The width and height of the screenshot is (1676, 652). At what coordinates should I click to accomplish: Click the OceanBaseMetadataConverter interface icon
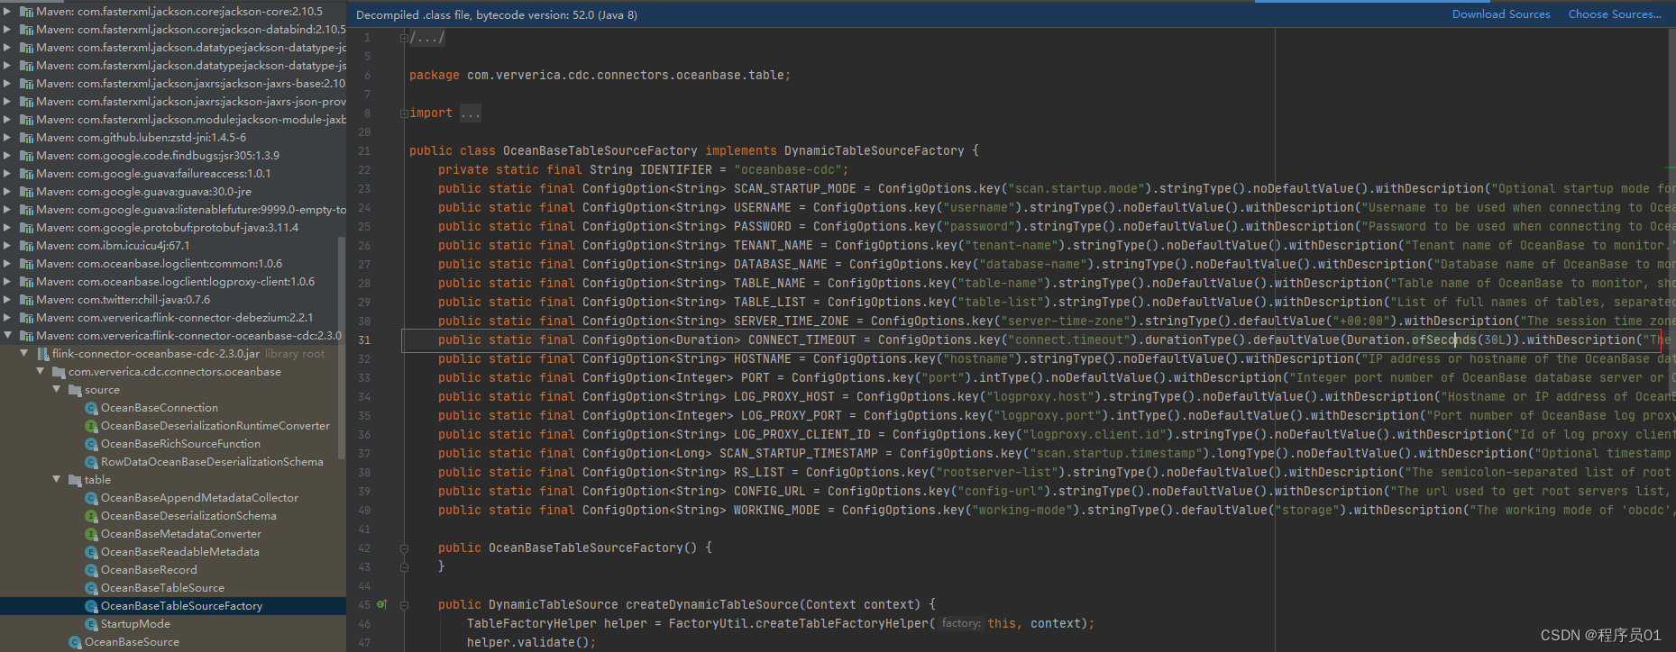(91, 534)
